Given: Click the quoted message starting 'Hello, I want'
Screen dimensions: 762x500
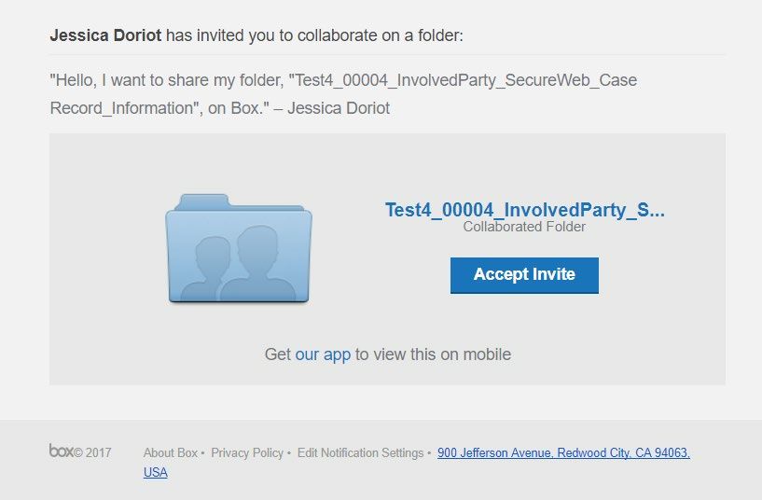Looking at the screenshot, I should point(343,94).
